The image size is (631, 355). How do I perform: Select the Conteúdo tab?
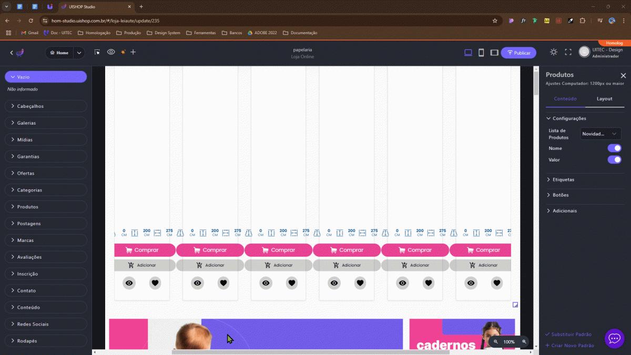click(565, 99)
